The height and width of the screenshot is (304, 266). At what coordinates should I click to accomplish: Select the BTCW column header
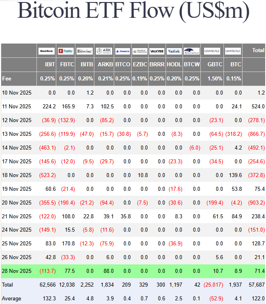coord(192,64)
